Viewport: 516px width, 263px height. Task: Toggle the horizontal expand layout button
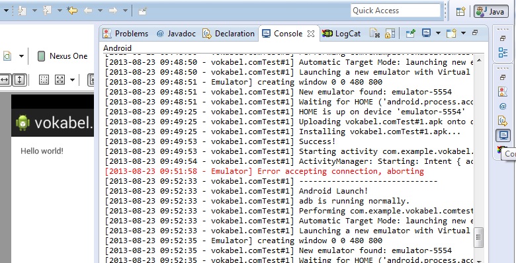click(5, 79)
